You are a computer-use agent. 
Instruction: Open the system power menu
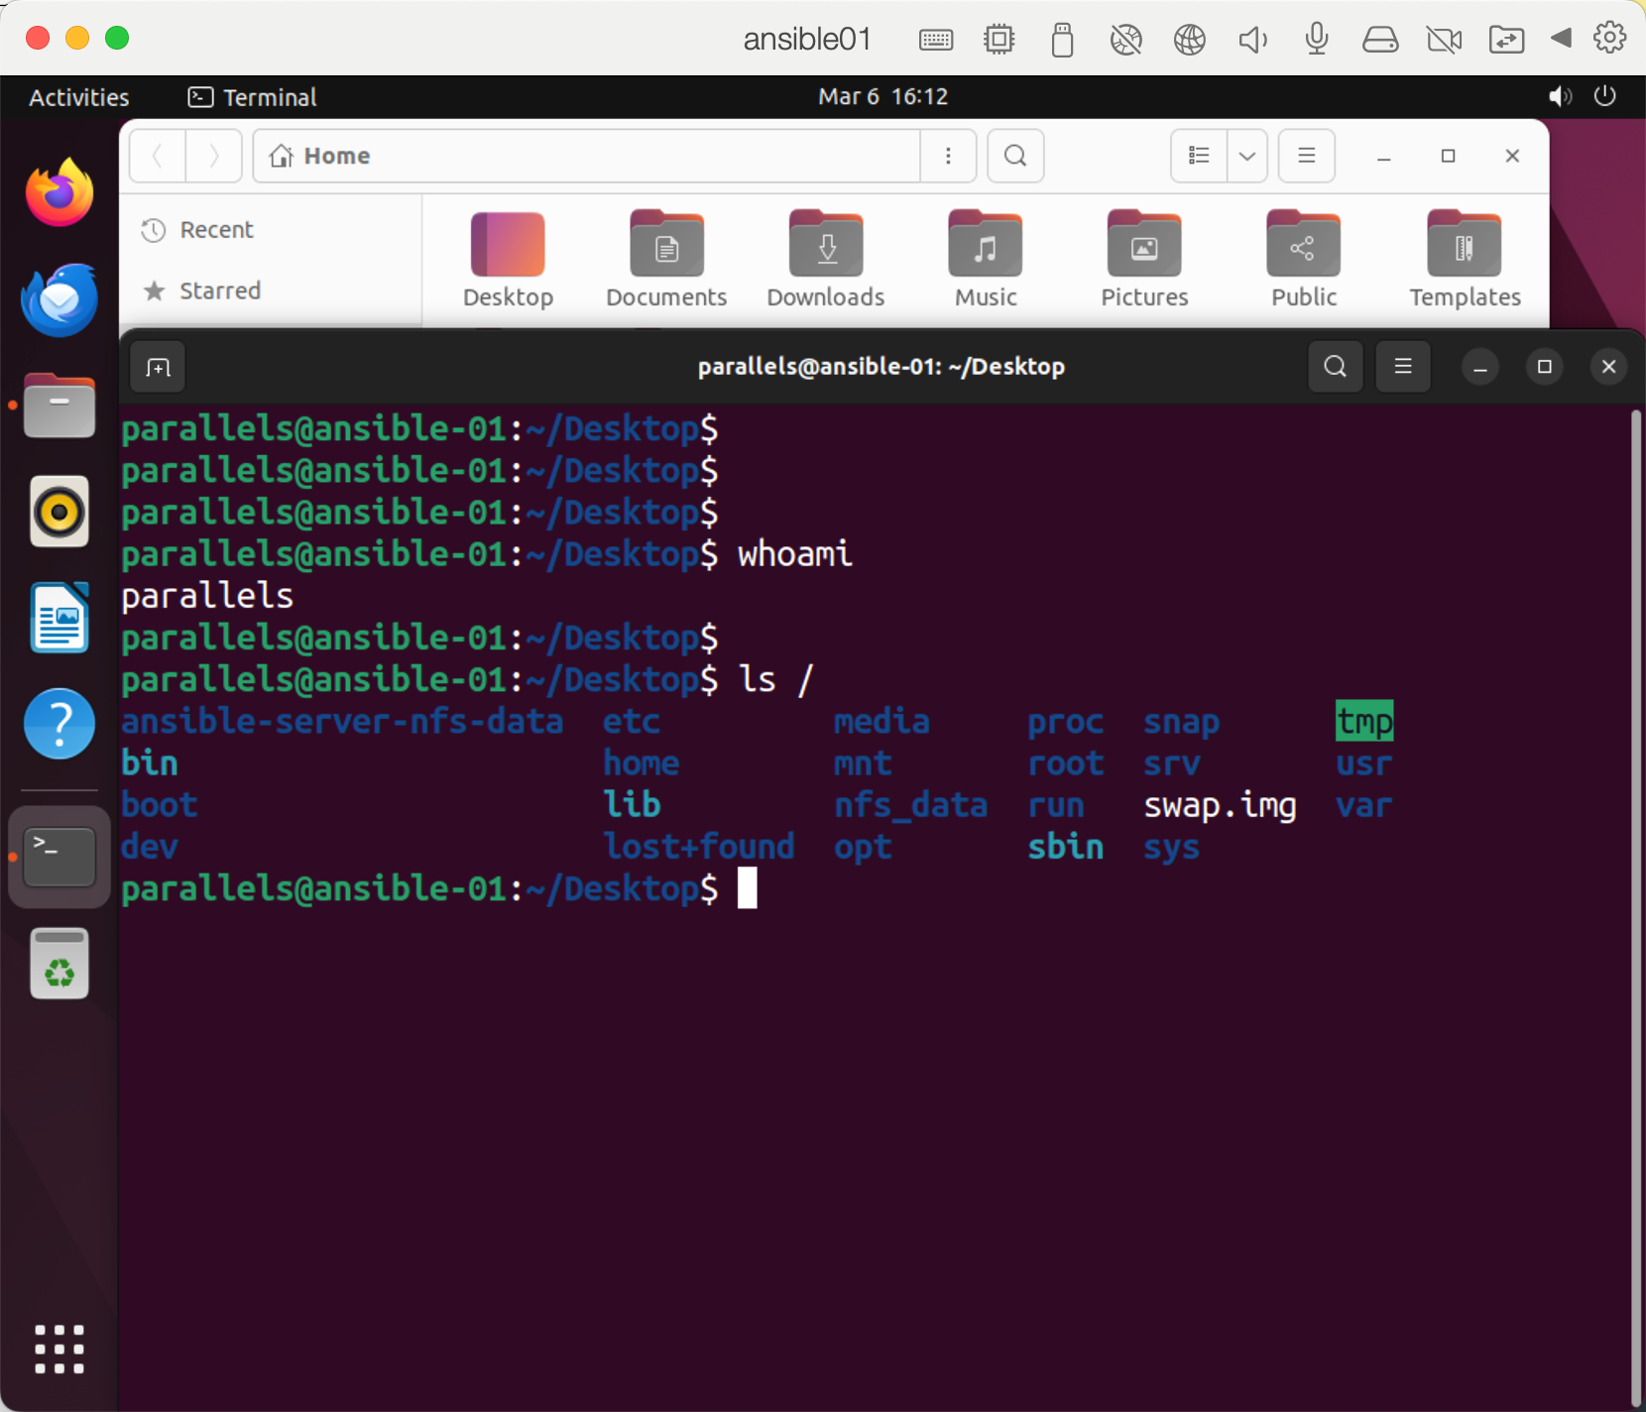(1604, 96)
